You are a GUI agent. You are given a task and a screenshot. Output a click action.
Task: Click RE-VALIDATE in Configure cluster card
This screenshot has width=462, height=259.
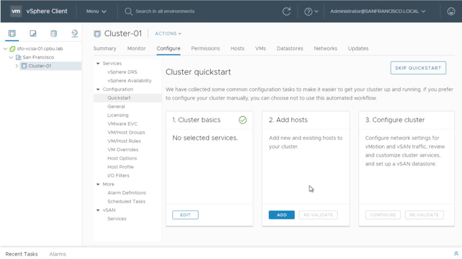pos(424,215)
